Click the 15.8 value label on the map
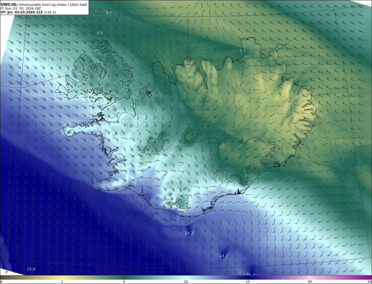The width and height of the screenshot is (372, 284). click(x=31, y=269)
